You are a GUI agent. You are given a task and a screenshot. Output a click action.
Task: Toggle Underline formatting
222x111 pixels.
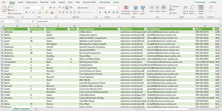33,12
